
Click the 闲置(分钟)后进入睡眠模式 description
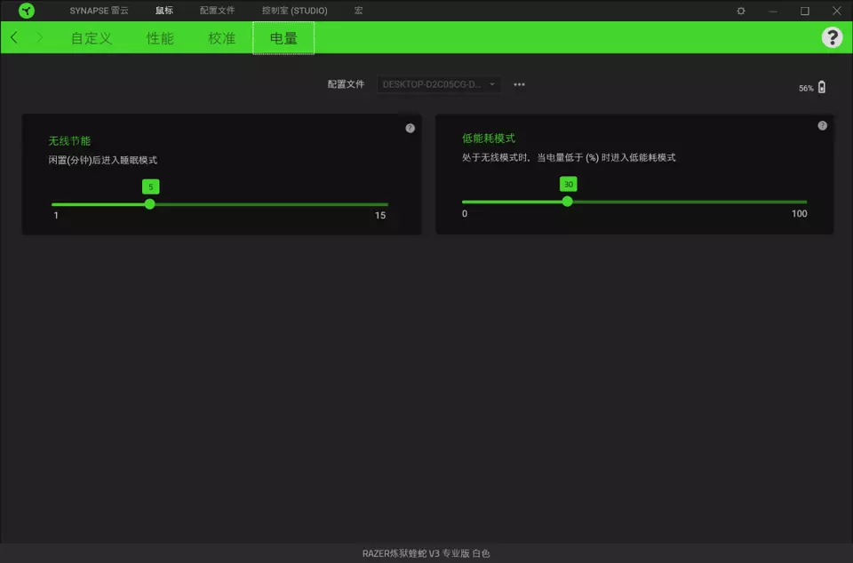[103, 160]
